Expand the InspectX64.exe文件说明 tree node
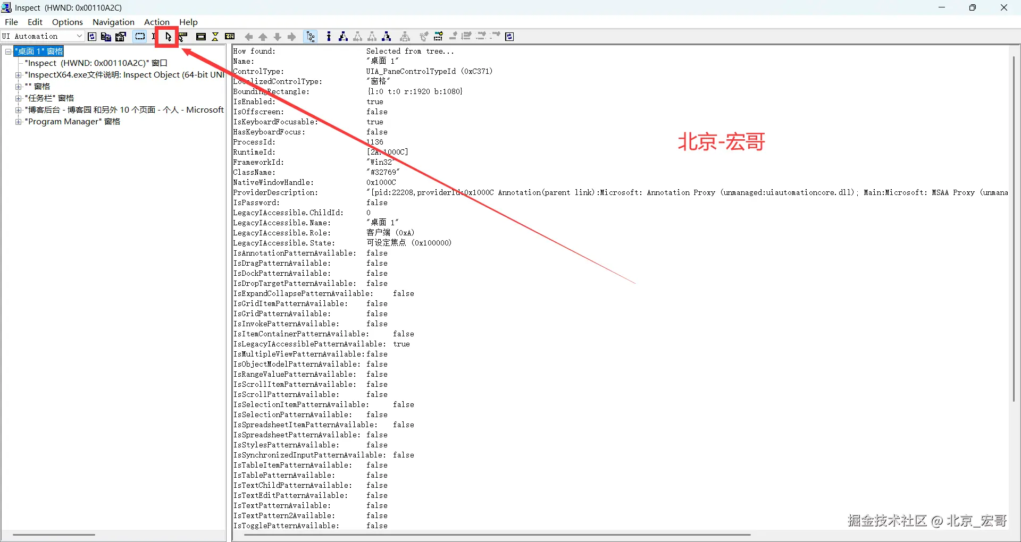Image resolution: width=1021 pixels, height=542 pixels. (x=19, y=75)
